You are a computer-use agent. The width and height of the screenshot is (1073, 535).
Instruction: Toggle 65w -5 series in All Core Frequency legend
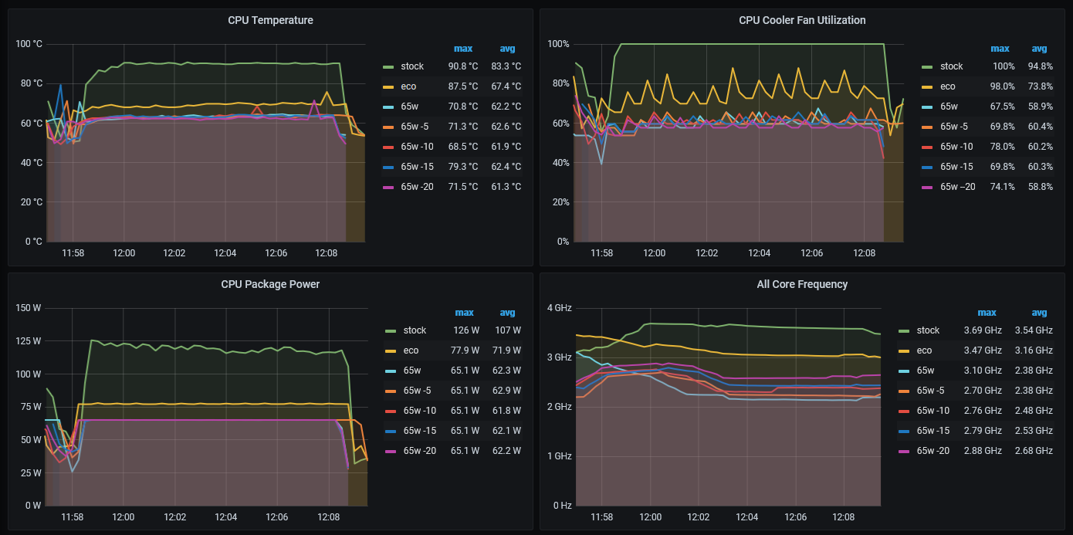coord(930,391)
